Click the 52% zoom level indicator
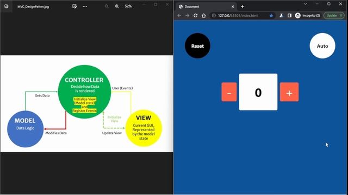The image size is (348, 195). pos(128,6)
